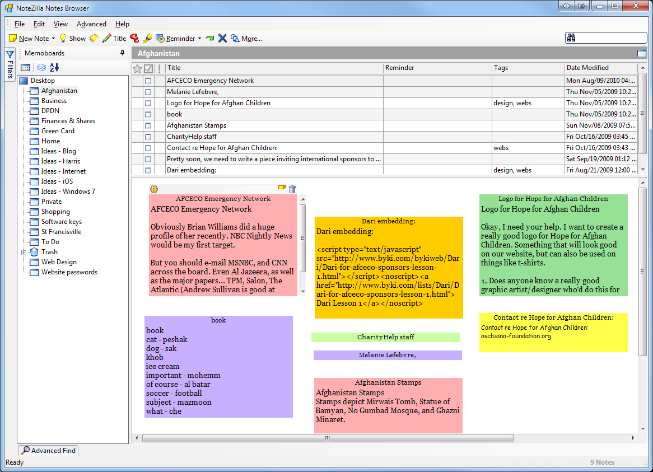Click the yellow New Note icon
This screenshot has width=653, height=472.
coord(13,38)
